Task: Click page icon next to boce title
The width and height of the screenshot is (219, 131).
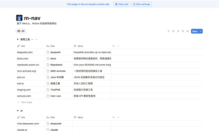Action: (48, 59)
